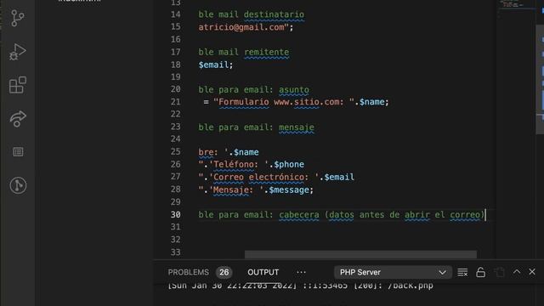The height and width of the screenshot is (306, 544).
Task: Click the word destinatario on line 14
Action: (x=274, y=14)
